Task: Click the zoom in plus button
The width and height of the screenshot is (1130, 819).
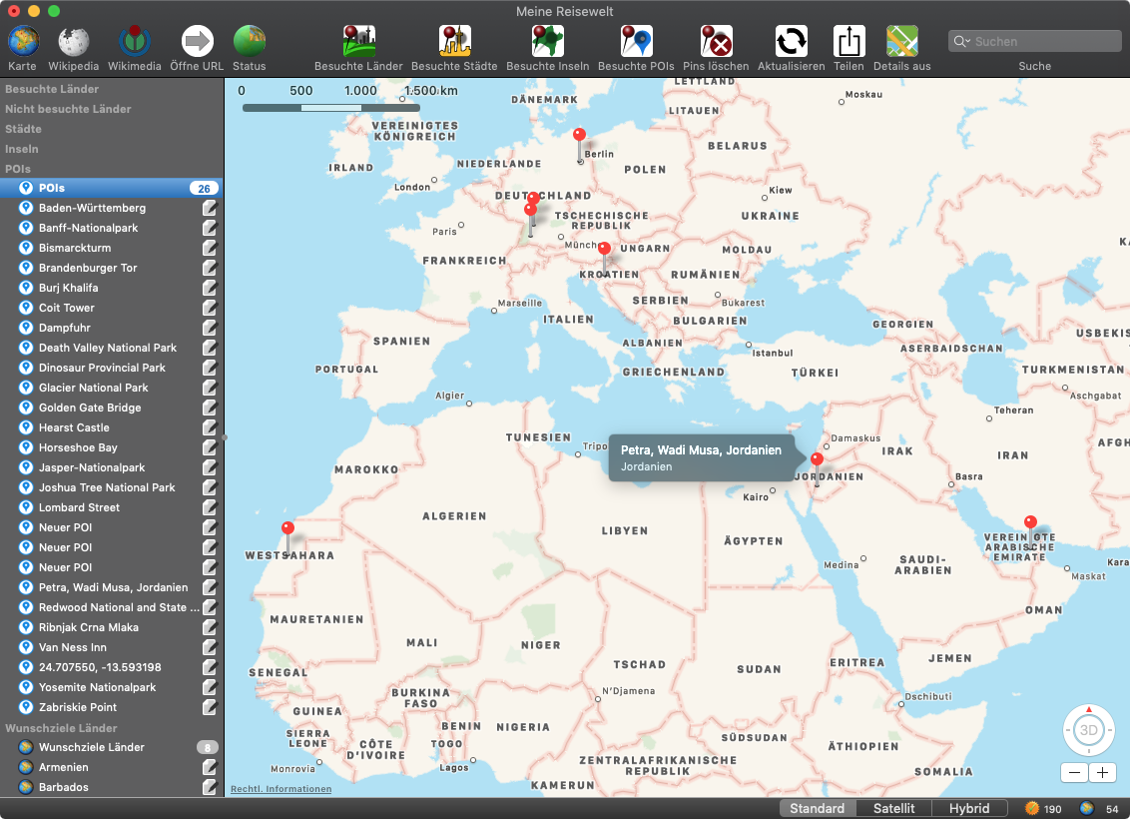Action: (1102, 772)
